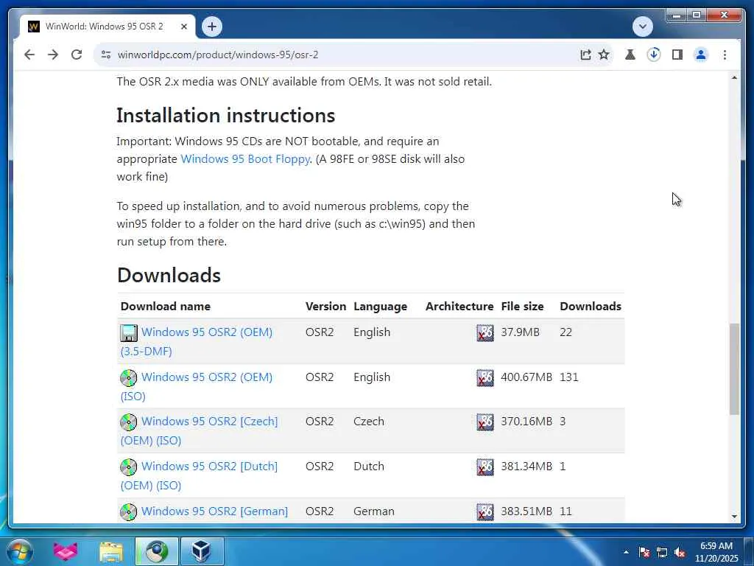Viewport: 754px width, 566px height.
Task: Click CD icon for the German row
Action: (x=128, y=511)
